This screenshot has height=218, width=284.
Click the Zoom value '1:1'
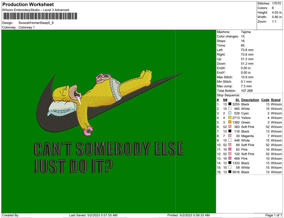click(x=274, y=21)
